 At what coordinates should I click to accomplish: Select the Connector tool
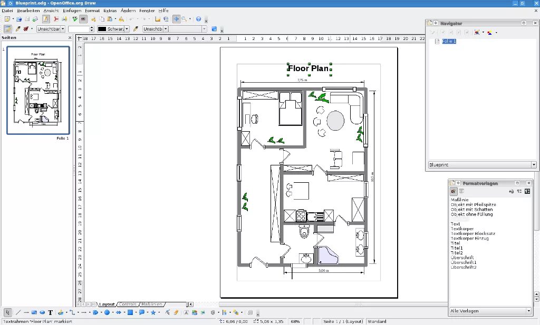(72, 312)
